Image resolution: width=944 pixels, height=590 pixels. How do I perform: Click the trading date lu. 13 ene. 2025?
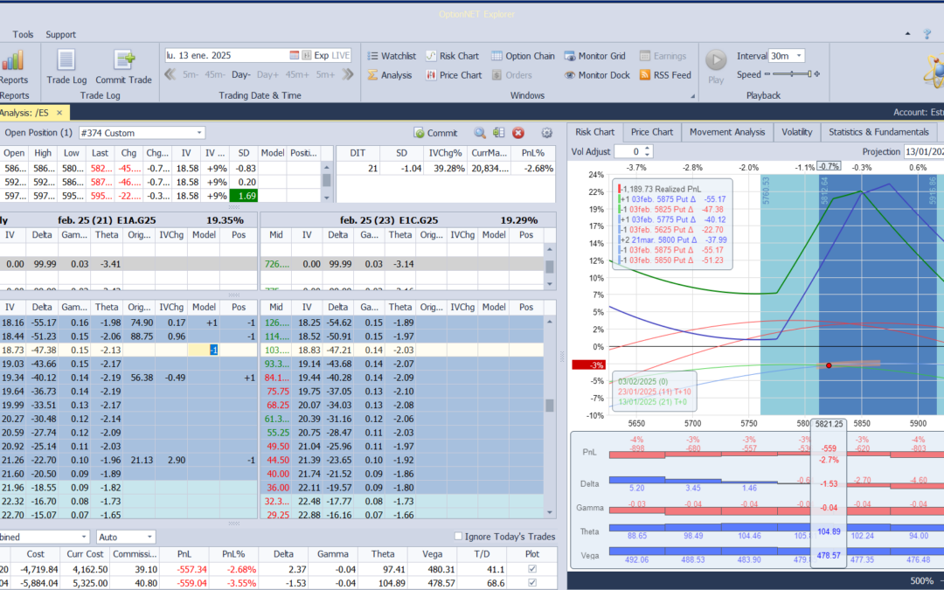click(198, 55)
